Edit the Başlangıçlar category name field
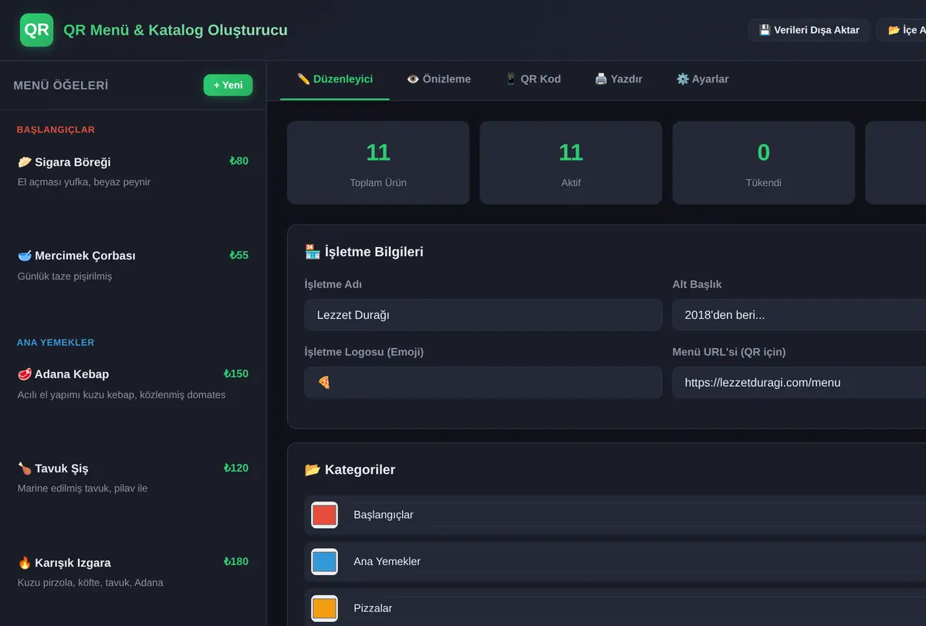926x626 pixels. (x=635, y=515)
